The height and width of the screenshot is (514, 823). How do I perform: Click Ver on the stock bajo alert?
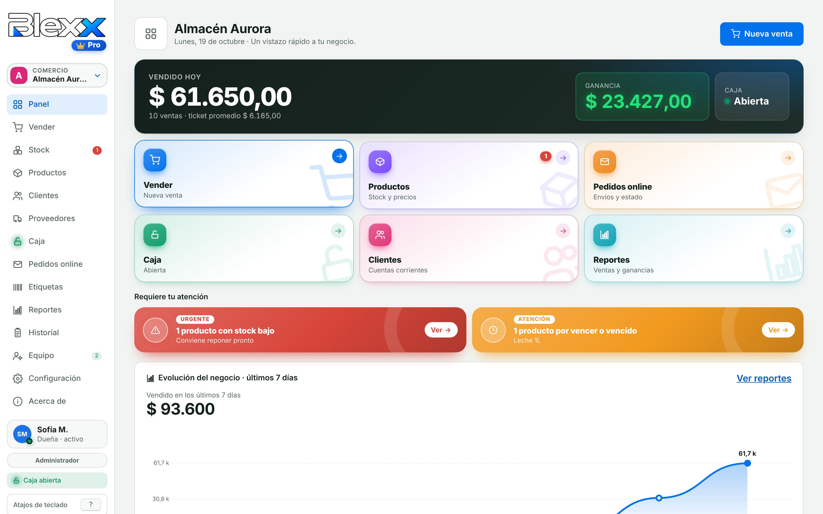coord(441,330)
